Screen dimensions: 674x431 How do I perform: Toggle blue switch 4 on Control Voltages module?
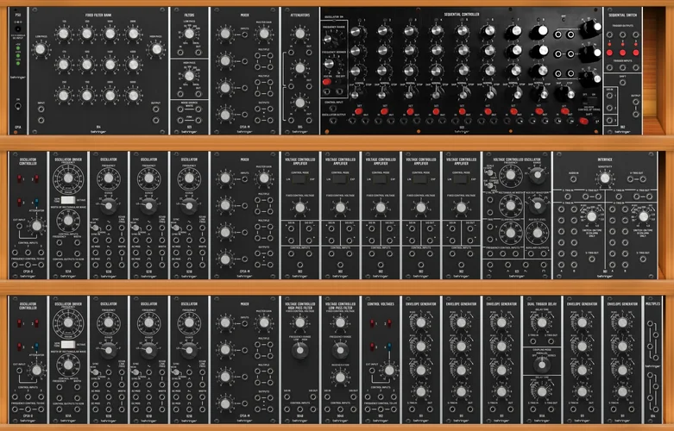[389, 347]
